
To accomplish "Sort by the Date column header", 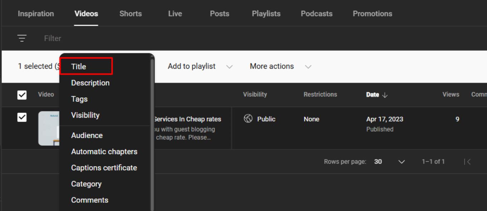I will coord(372,95).
